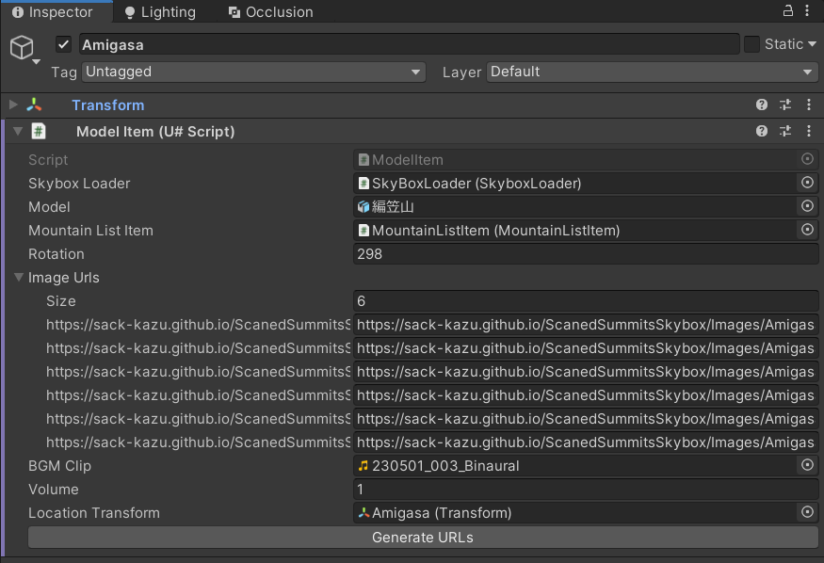Image resolution: width=824 pixels, height=563 pixels.
Task: Open Model Item more options menu
Action: coord(809,131)
